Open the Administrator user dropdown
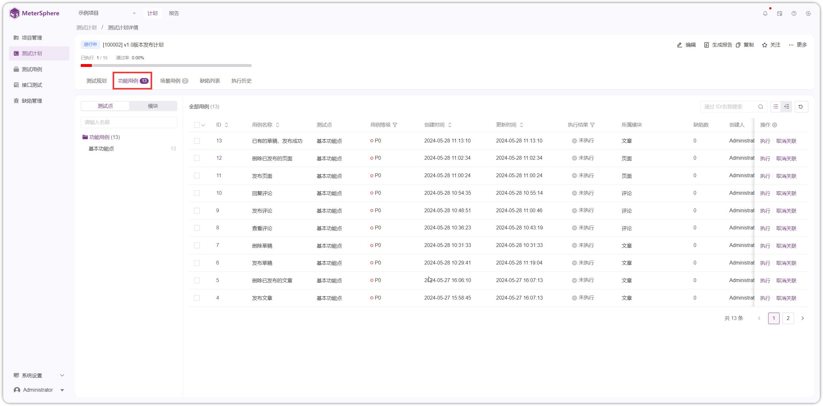This screenshot has height=406, width=823. (x=39, y=390)
